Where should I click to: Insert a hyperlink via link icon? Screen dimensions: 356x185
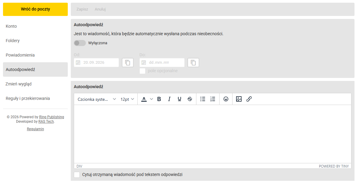click(x=249, y=99)
